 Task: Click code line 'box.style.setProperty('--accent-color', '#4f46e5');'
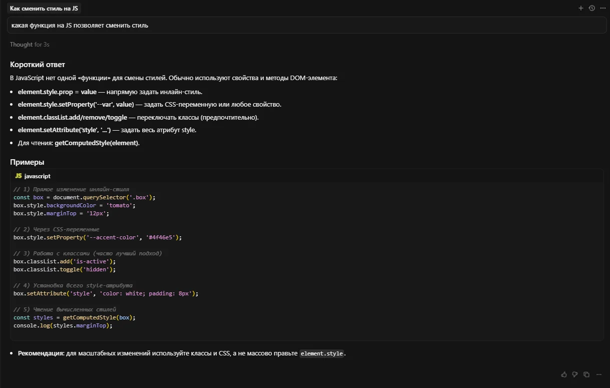(98, 237)
